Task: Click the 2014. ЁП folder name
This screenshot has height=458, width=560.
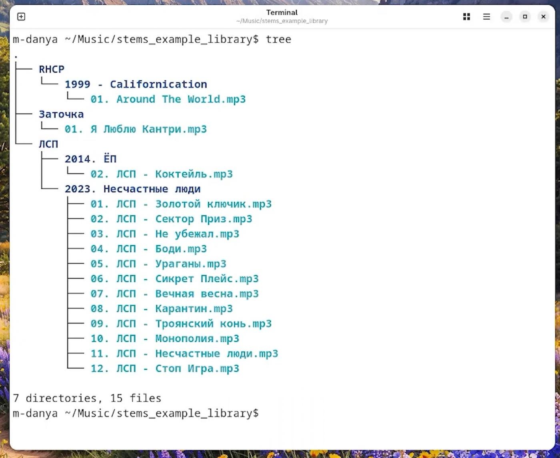Action: 90,159
